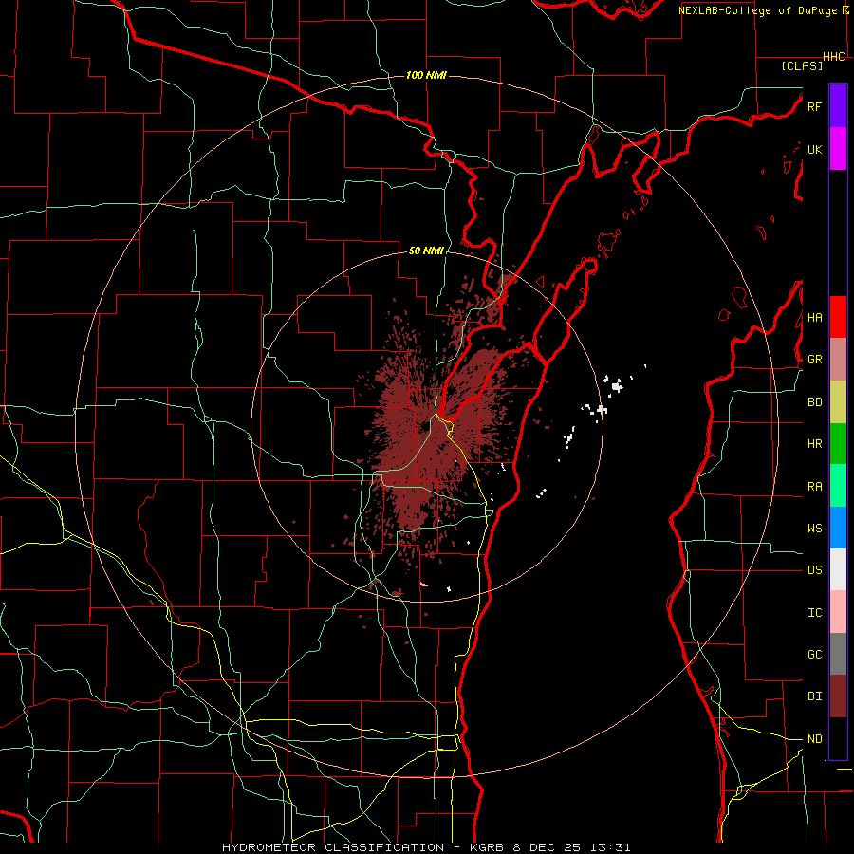854x854 pixels.
Task: Click the [CLAS] units label
Action: [802, 65]
